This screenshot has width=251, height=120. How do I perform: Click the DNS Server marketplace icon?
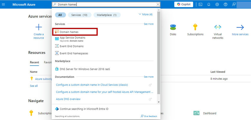pos(57,69)
